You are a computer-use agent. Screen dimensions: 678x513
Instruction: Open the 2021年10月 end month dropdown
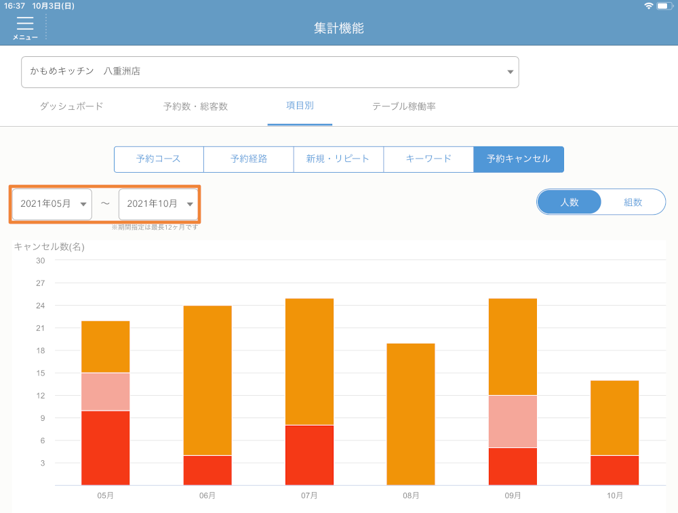click(159, 204)
